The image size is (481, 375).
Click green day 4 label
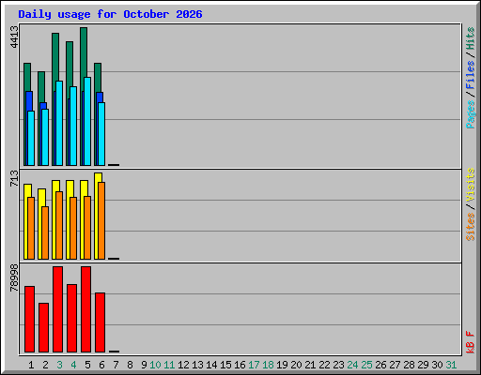click(x=73, y=365)
